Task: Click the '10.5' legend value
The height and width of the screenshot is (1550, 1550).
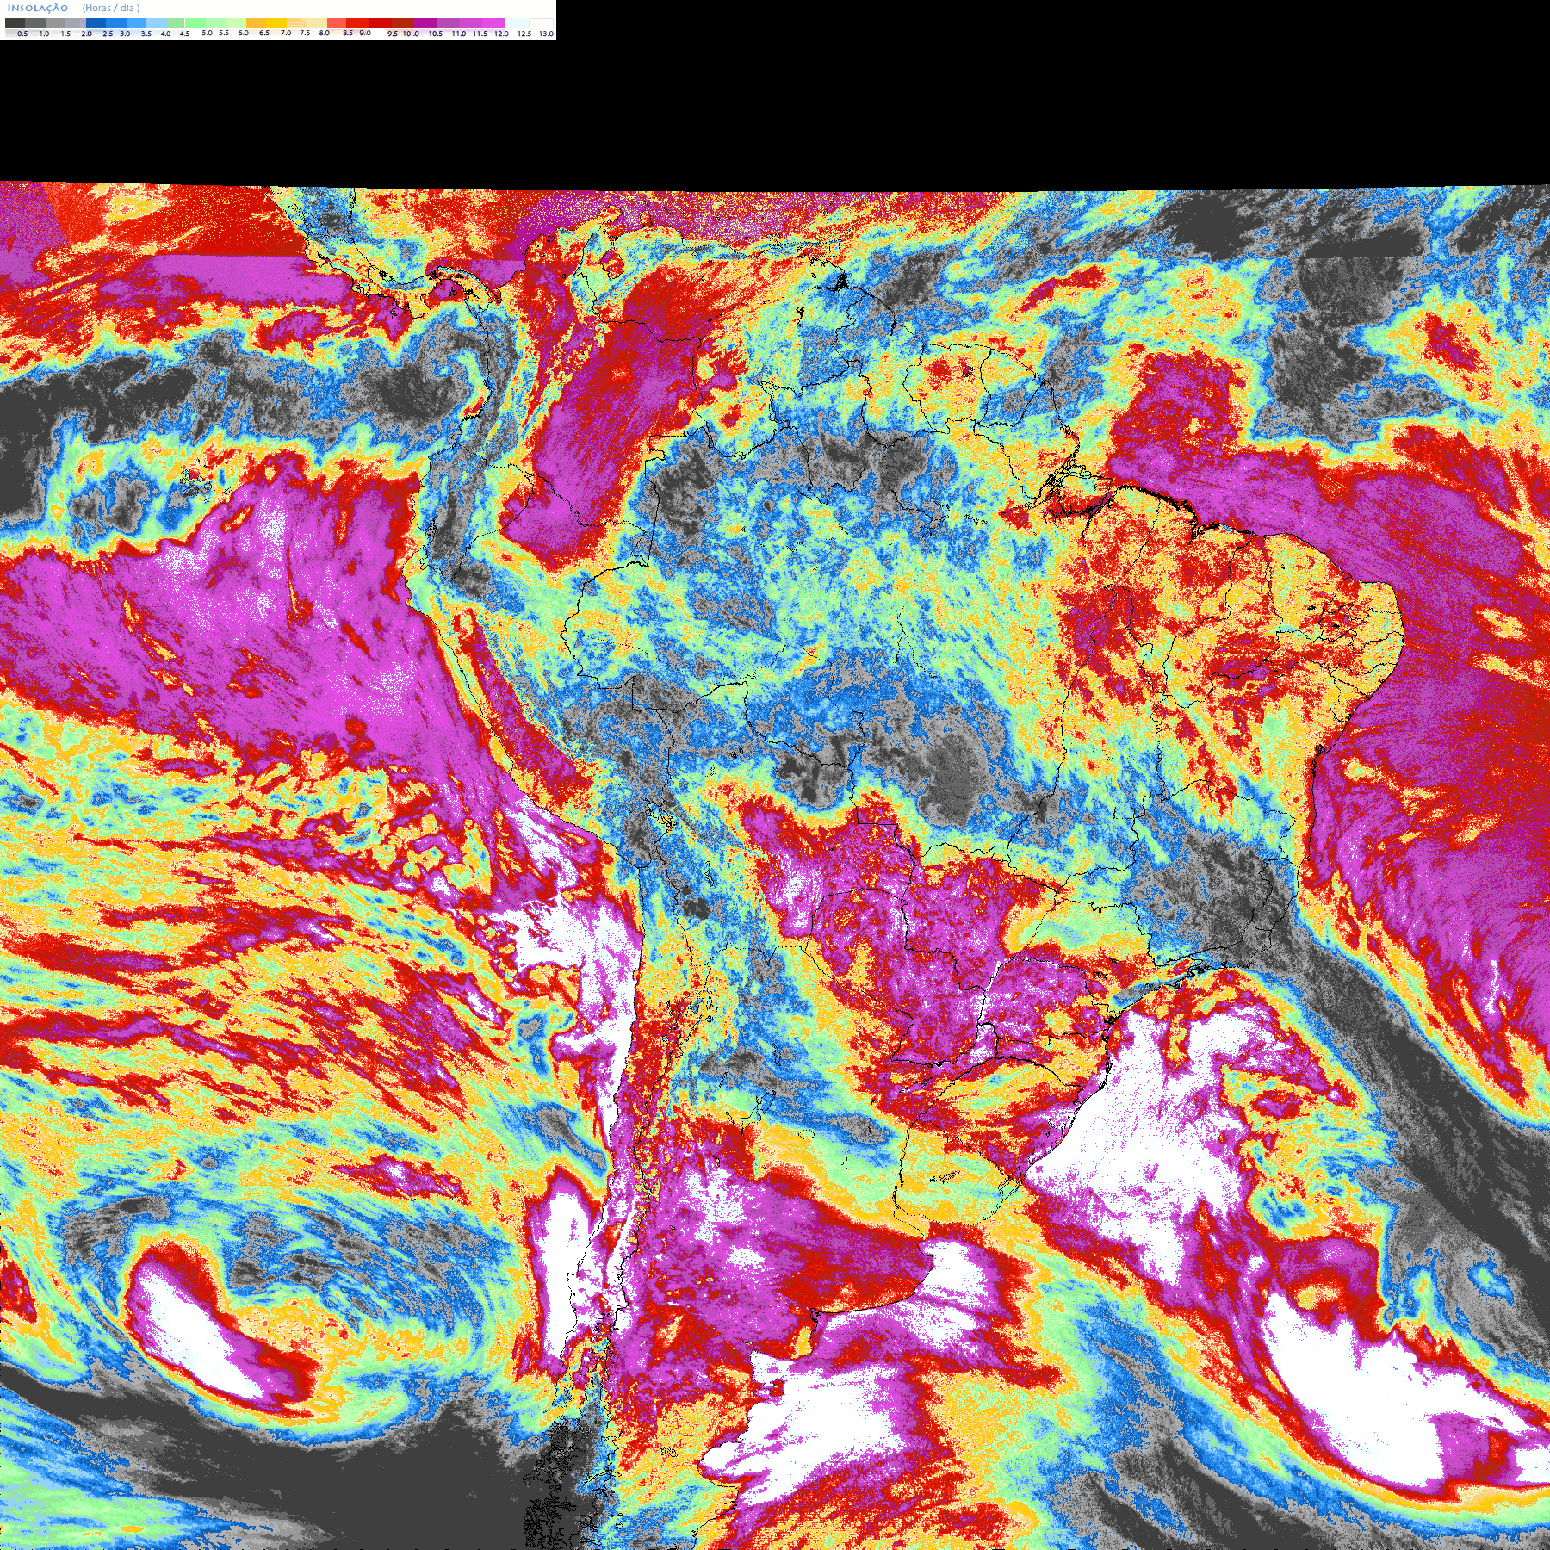Action: pyautogui.click(x=436, y=34)
